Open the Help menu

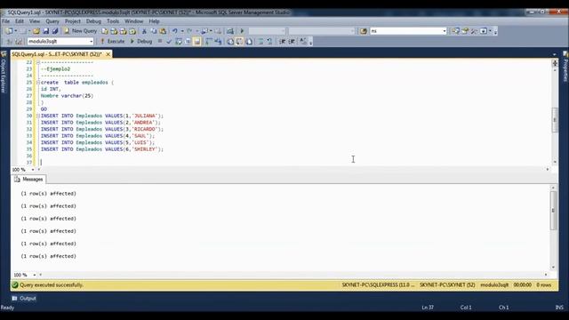point(154,21)
